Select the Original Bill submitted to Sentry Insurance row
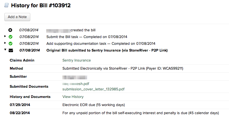This screenshot has width=229, height=119. [107, 50]
